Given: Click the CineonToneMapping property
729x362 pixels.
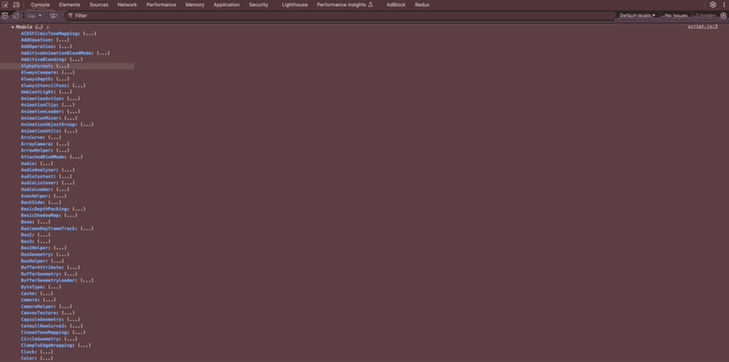Looking at the screenshot, I should [x=53, y=333].
